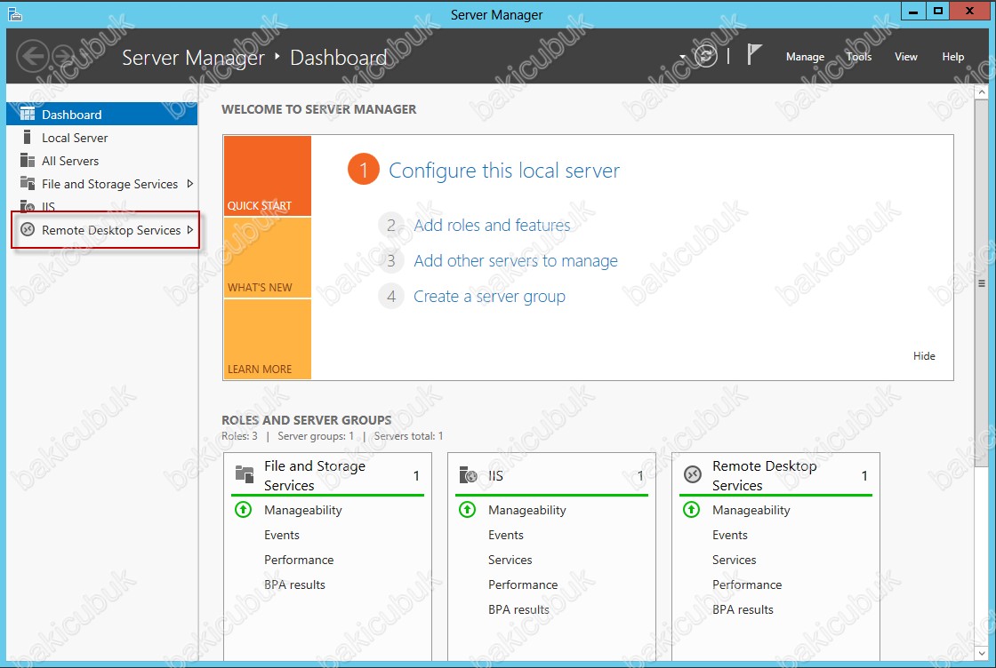Select All Servers in the navigation pane

click(102, 161)
